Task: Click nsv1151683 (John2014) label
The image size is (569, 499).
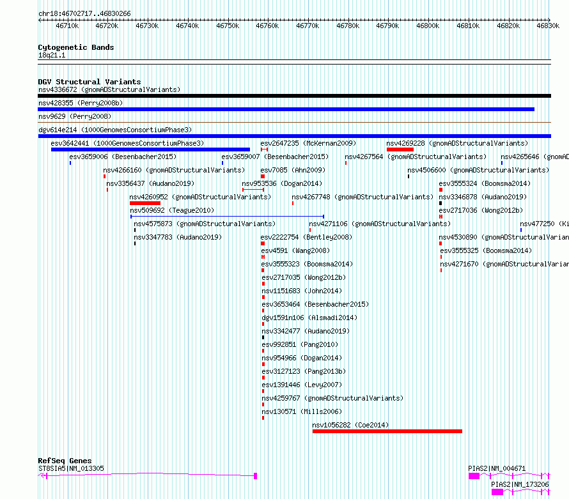Action: pyautogui.click(x=302, y=291)
